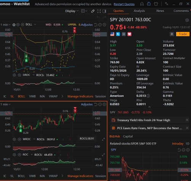191x181 pixels.
Task: Dismiss the PCE Eases Rate Fears notice
Action: [187, 128]
